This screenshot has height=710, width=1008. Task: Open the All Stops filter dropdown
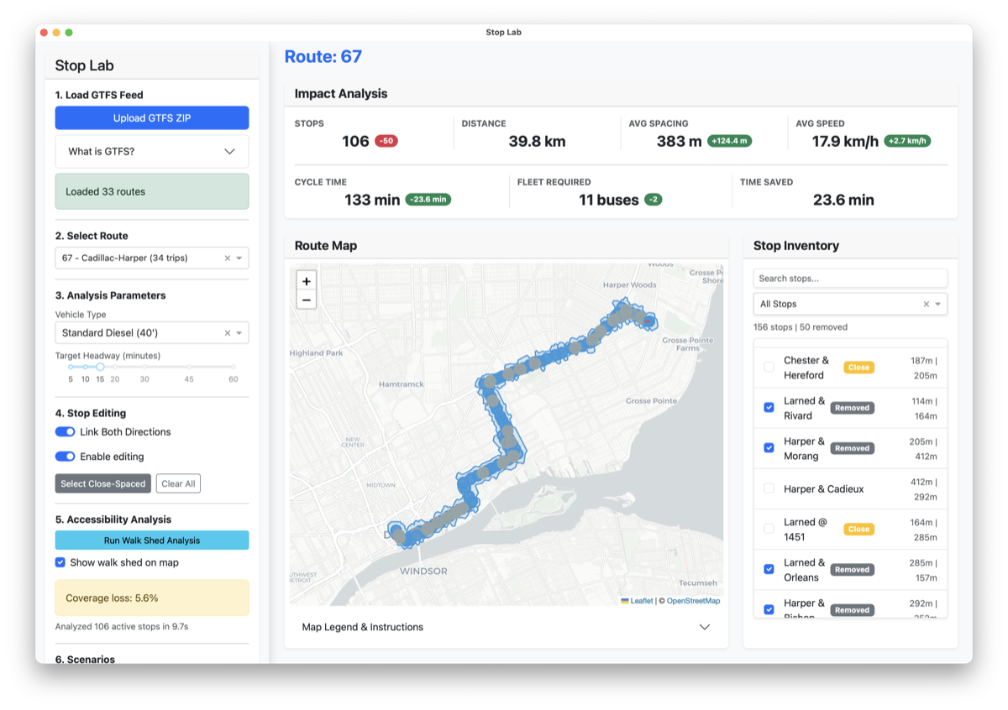[x=938, y=304]
